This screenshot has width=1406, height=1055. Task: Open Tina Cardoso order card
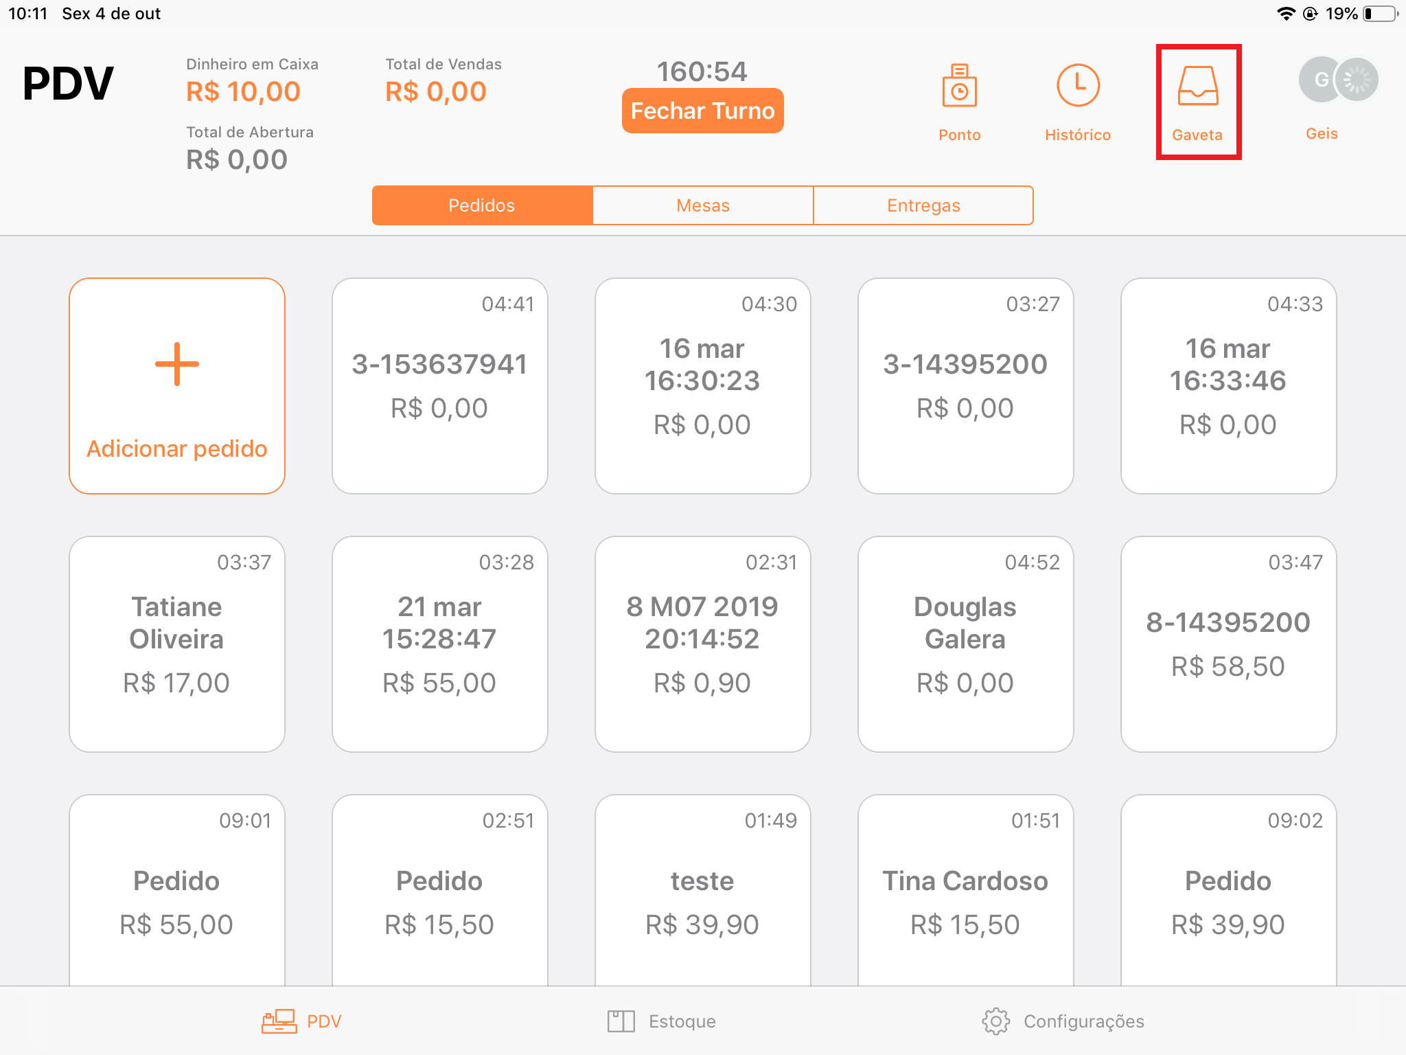point(966,890)
